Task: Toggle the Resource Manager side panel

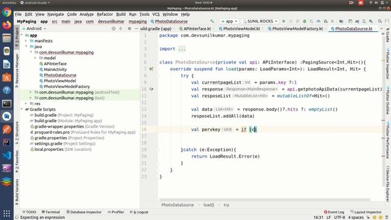Action: point(17,70)
